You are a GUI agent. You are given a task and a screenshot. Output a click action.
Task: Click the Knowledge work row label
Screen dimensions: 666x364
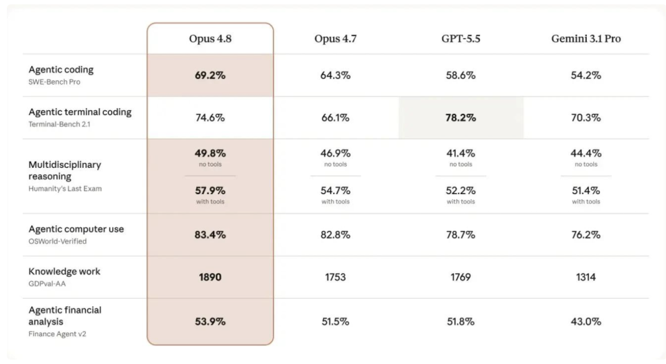(64, 272)
